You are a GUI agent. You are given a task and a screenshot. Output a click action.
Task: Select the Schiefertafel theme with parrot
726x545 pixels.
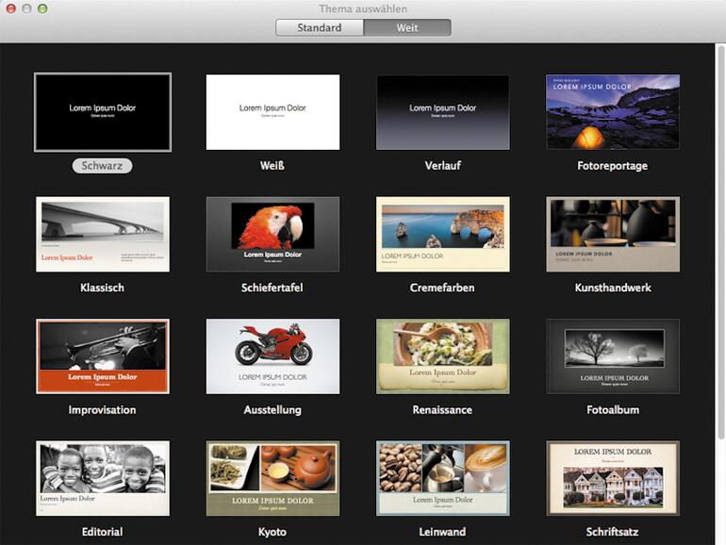272,234
